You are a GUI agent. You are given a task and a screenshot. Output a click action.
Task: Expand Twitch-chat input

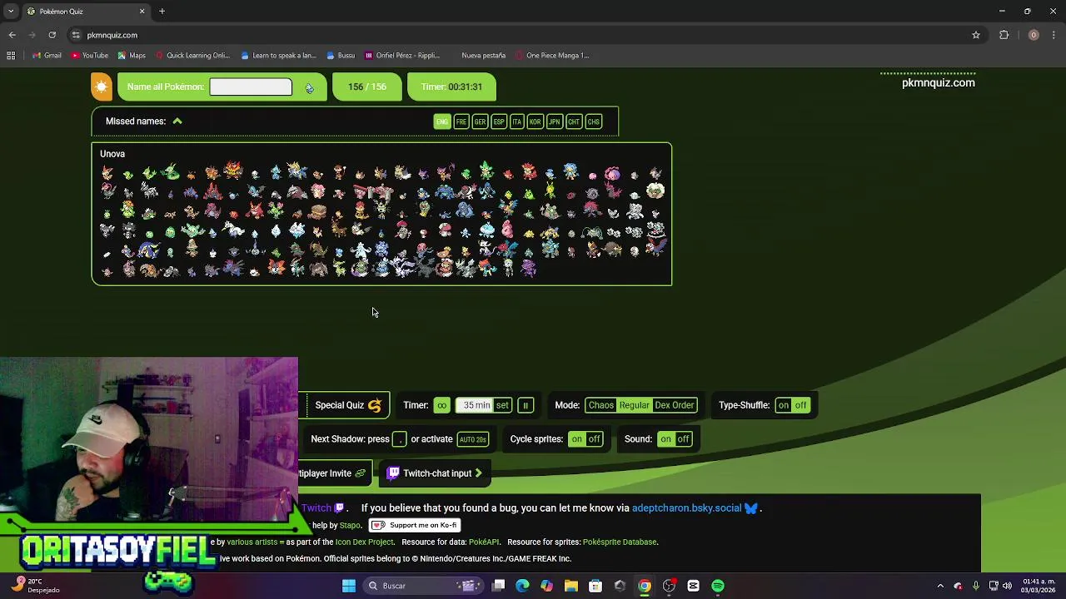click(434, 473)
